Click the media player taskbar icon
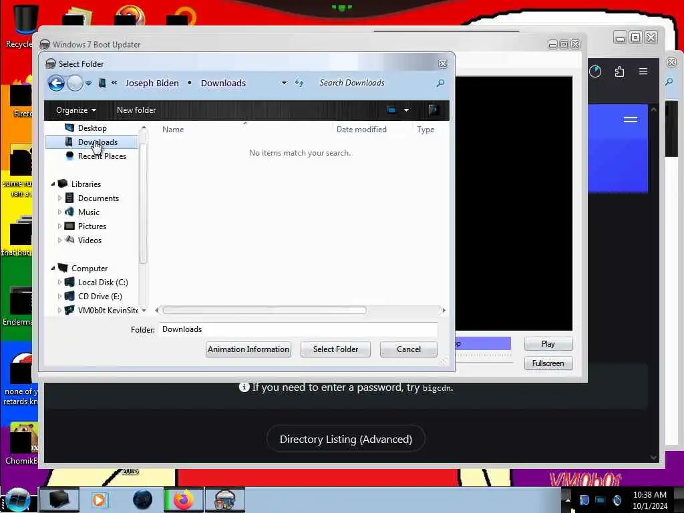This screenshot has width=684, height=513. 99,500
